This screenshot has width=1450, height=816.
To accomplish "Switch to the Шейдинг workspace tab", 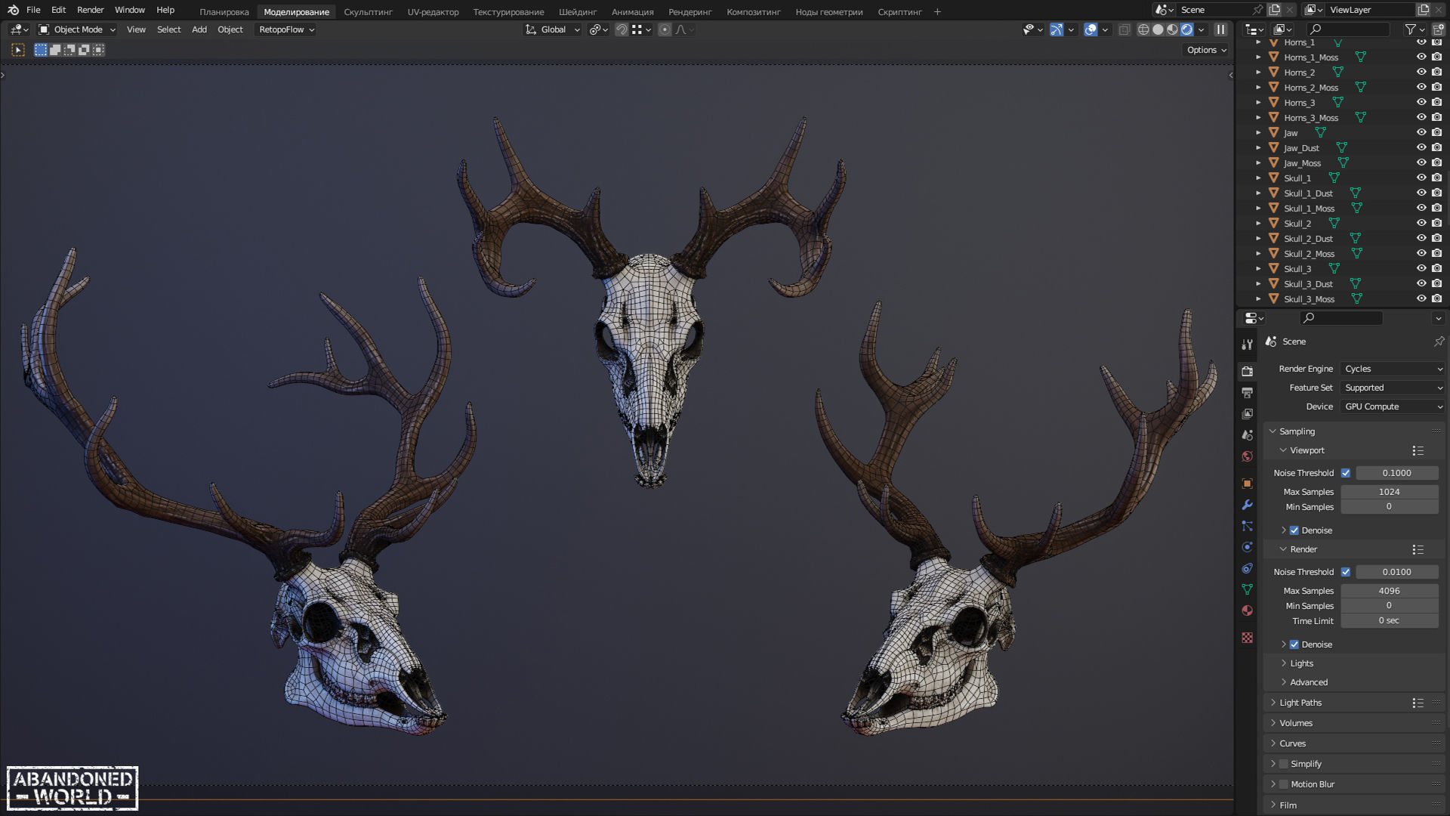I will click(x=578, y=12).
